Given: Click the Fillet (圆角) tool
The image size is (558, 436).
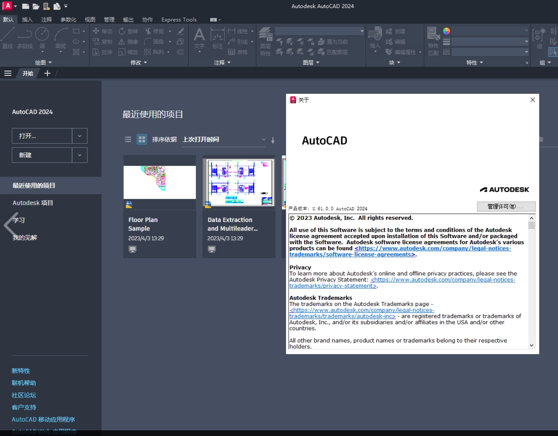Looking at the screenshot, I should tap(155, 42).
